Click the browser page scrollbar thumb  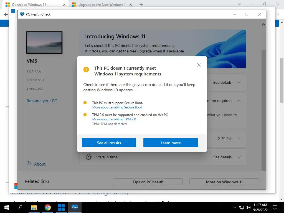[x=282, y=81]
